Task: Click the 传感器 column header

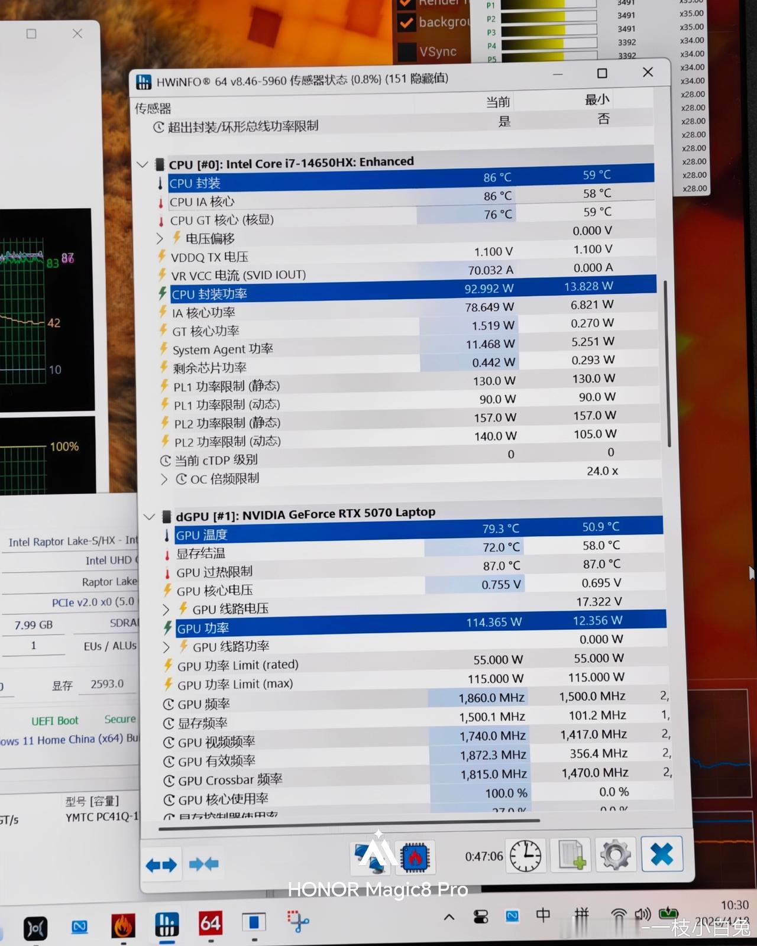Action: [x=153, y=108]
